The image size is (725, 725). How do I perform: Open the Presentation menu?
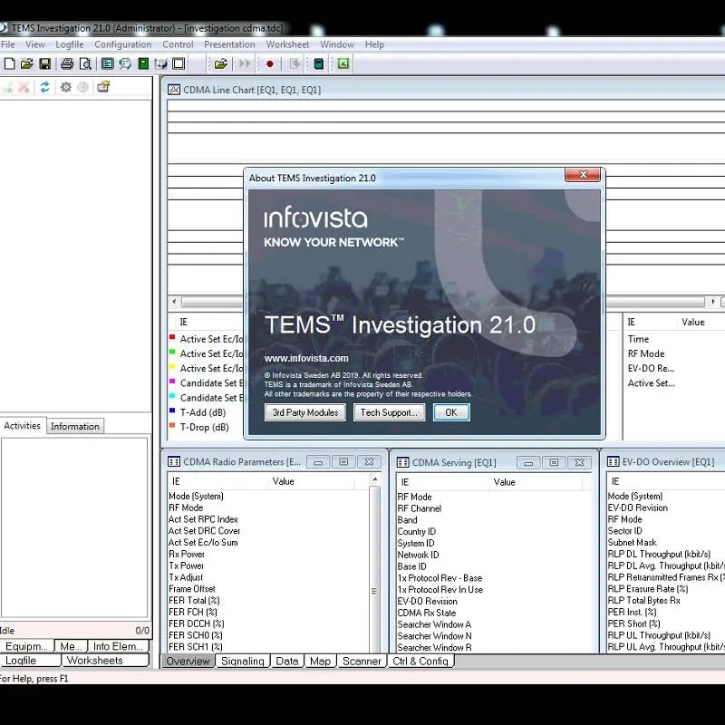[x=230, y=44]
